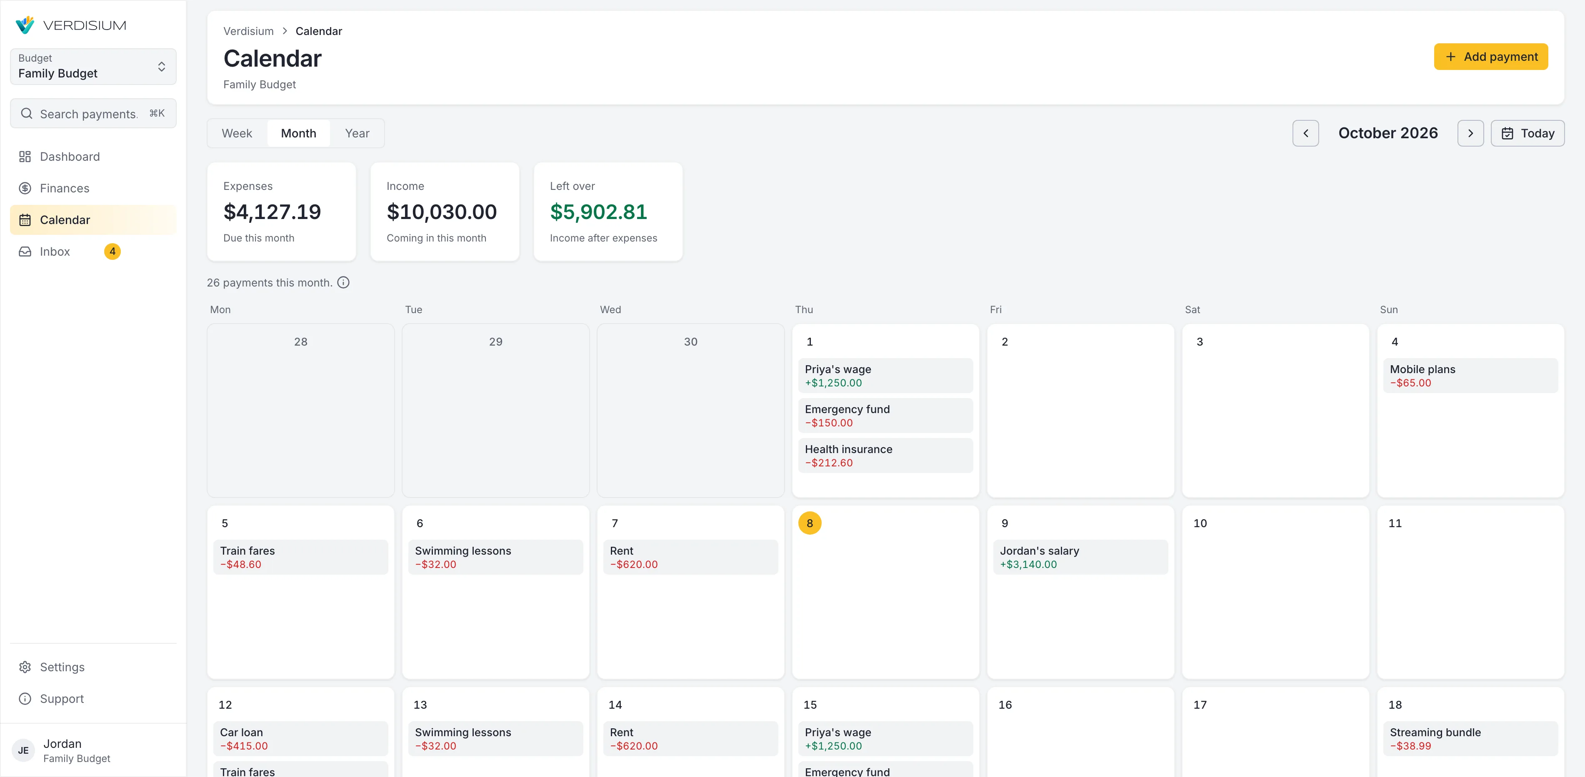The width and height of the screenshot is (1585, 777).
Task: Click the JE user avatar
Action: 23,751
